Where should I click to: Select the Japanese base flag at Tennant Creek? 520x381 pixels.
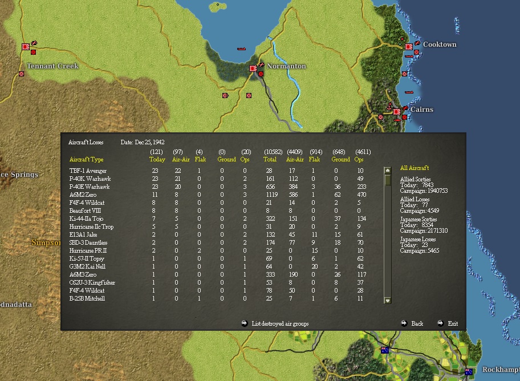[x=26, y=47]
